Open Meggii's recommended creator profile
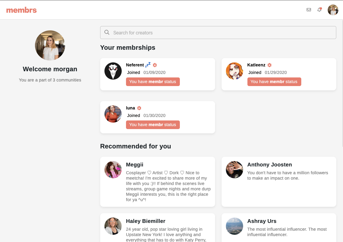This screenshot has height=242, width=343. [x=135, y=165]
